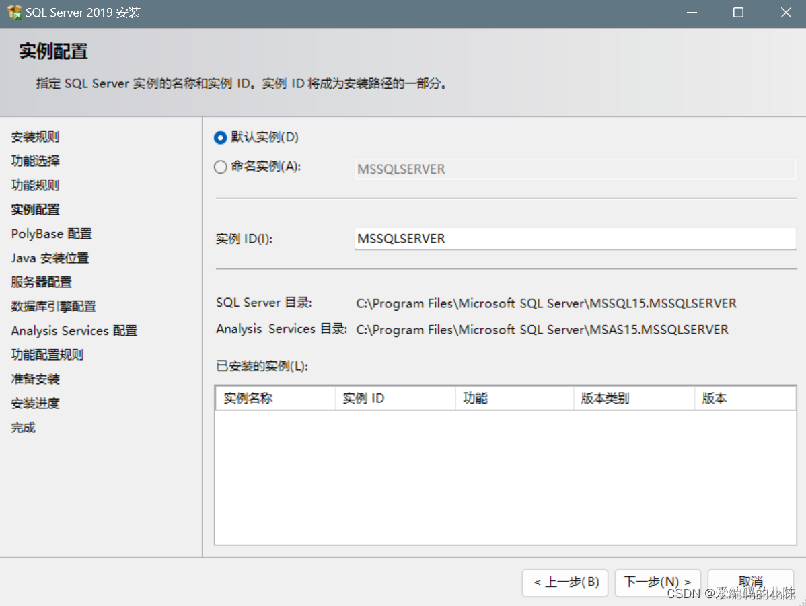Select 数据库引擎配置 in the step list
806x606 pixels.
(53, 306)
